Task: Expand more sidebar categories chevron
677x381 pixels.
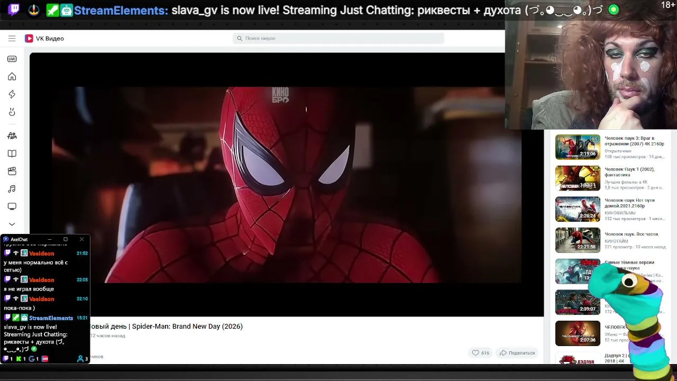Action: pyautogui.click(x=12, y=224)
